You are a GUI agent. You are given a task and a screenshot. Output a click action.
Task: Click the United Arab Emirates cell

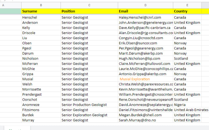pyautogui.click(x=191, y=110)
